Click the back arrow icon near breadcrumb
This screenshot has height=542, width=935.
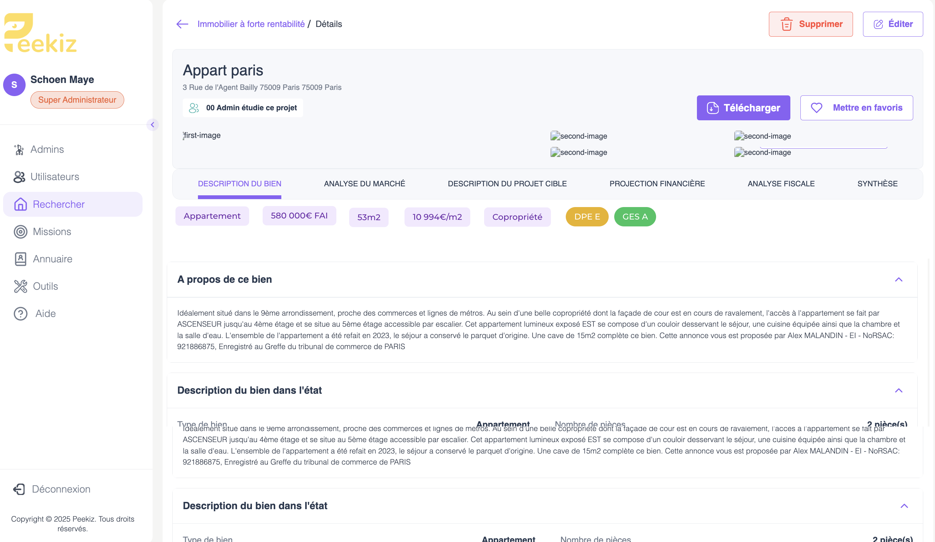[182, 24]
